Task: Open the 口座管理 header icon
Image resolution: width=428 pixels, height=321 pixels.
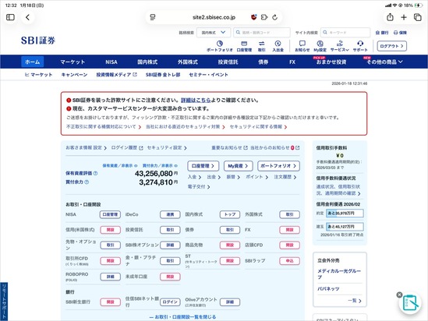Action: pyautogui.click(x=244, y=46)
